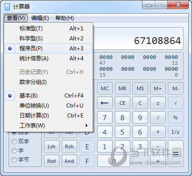The height and width of the screenshot is (176, 192).
Task: Click the MR memory recall button
Action: point(123,88)
